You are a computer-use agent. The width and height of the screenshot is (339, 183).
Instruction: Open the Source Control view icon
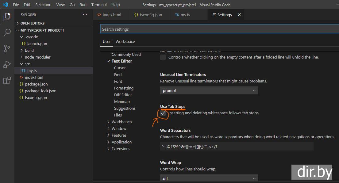click(7, 48)
